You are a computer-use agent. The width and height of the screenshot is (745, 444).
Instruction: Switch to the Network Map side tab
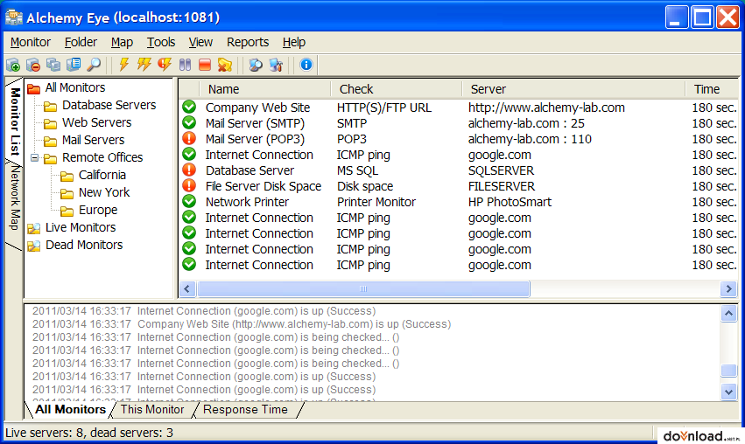point(15,198)
